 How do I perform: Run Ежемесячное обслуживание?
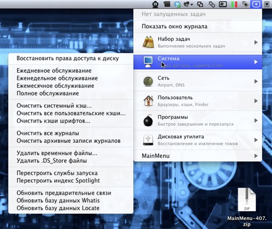[71, 86]
